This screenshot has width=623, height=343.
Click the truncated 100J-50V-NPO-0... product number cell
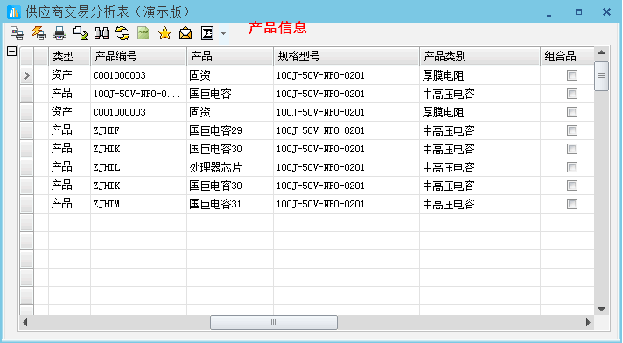138,94
